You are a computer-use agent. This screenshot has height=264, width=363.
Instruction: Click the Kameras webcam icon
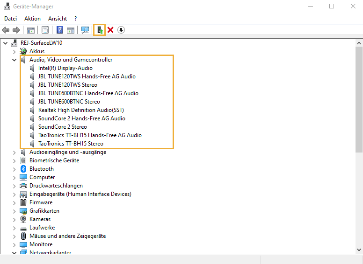[23, 219]
